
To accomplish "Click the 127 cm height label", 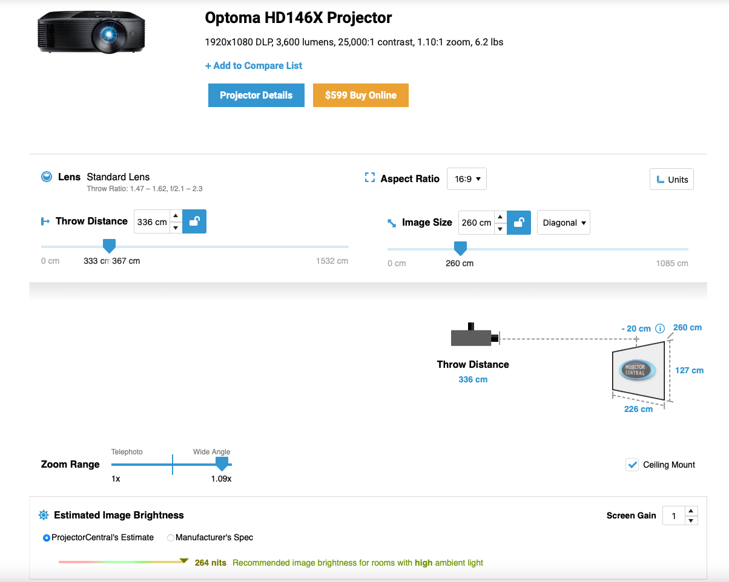I will pyautogui.click(x=689, y=370).
